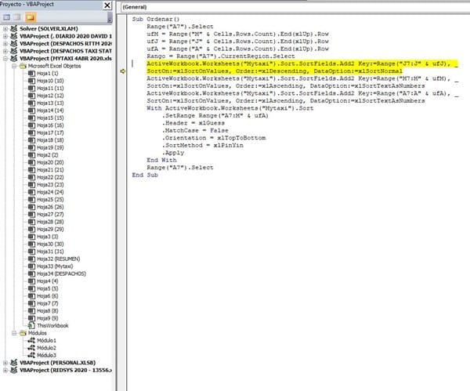Collapse VBAProject (MYTAXI 4ABR 2020.xls) node

pos(5,59)
